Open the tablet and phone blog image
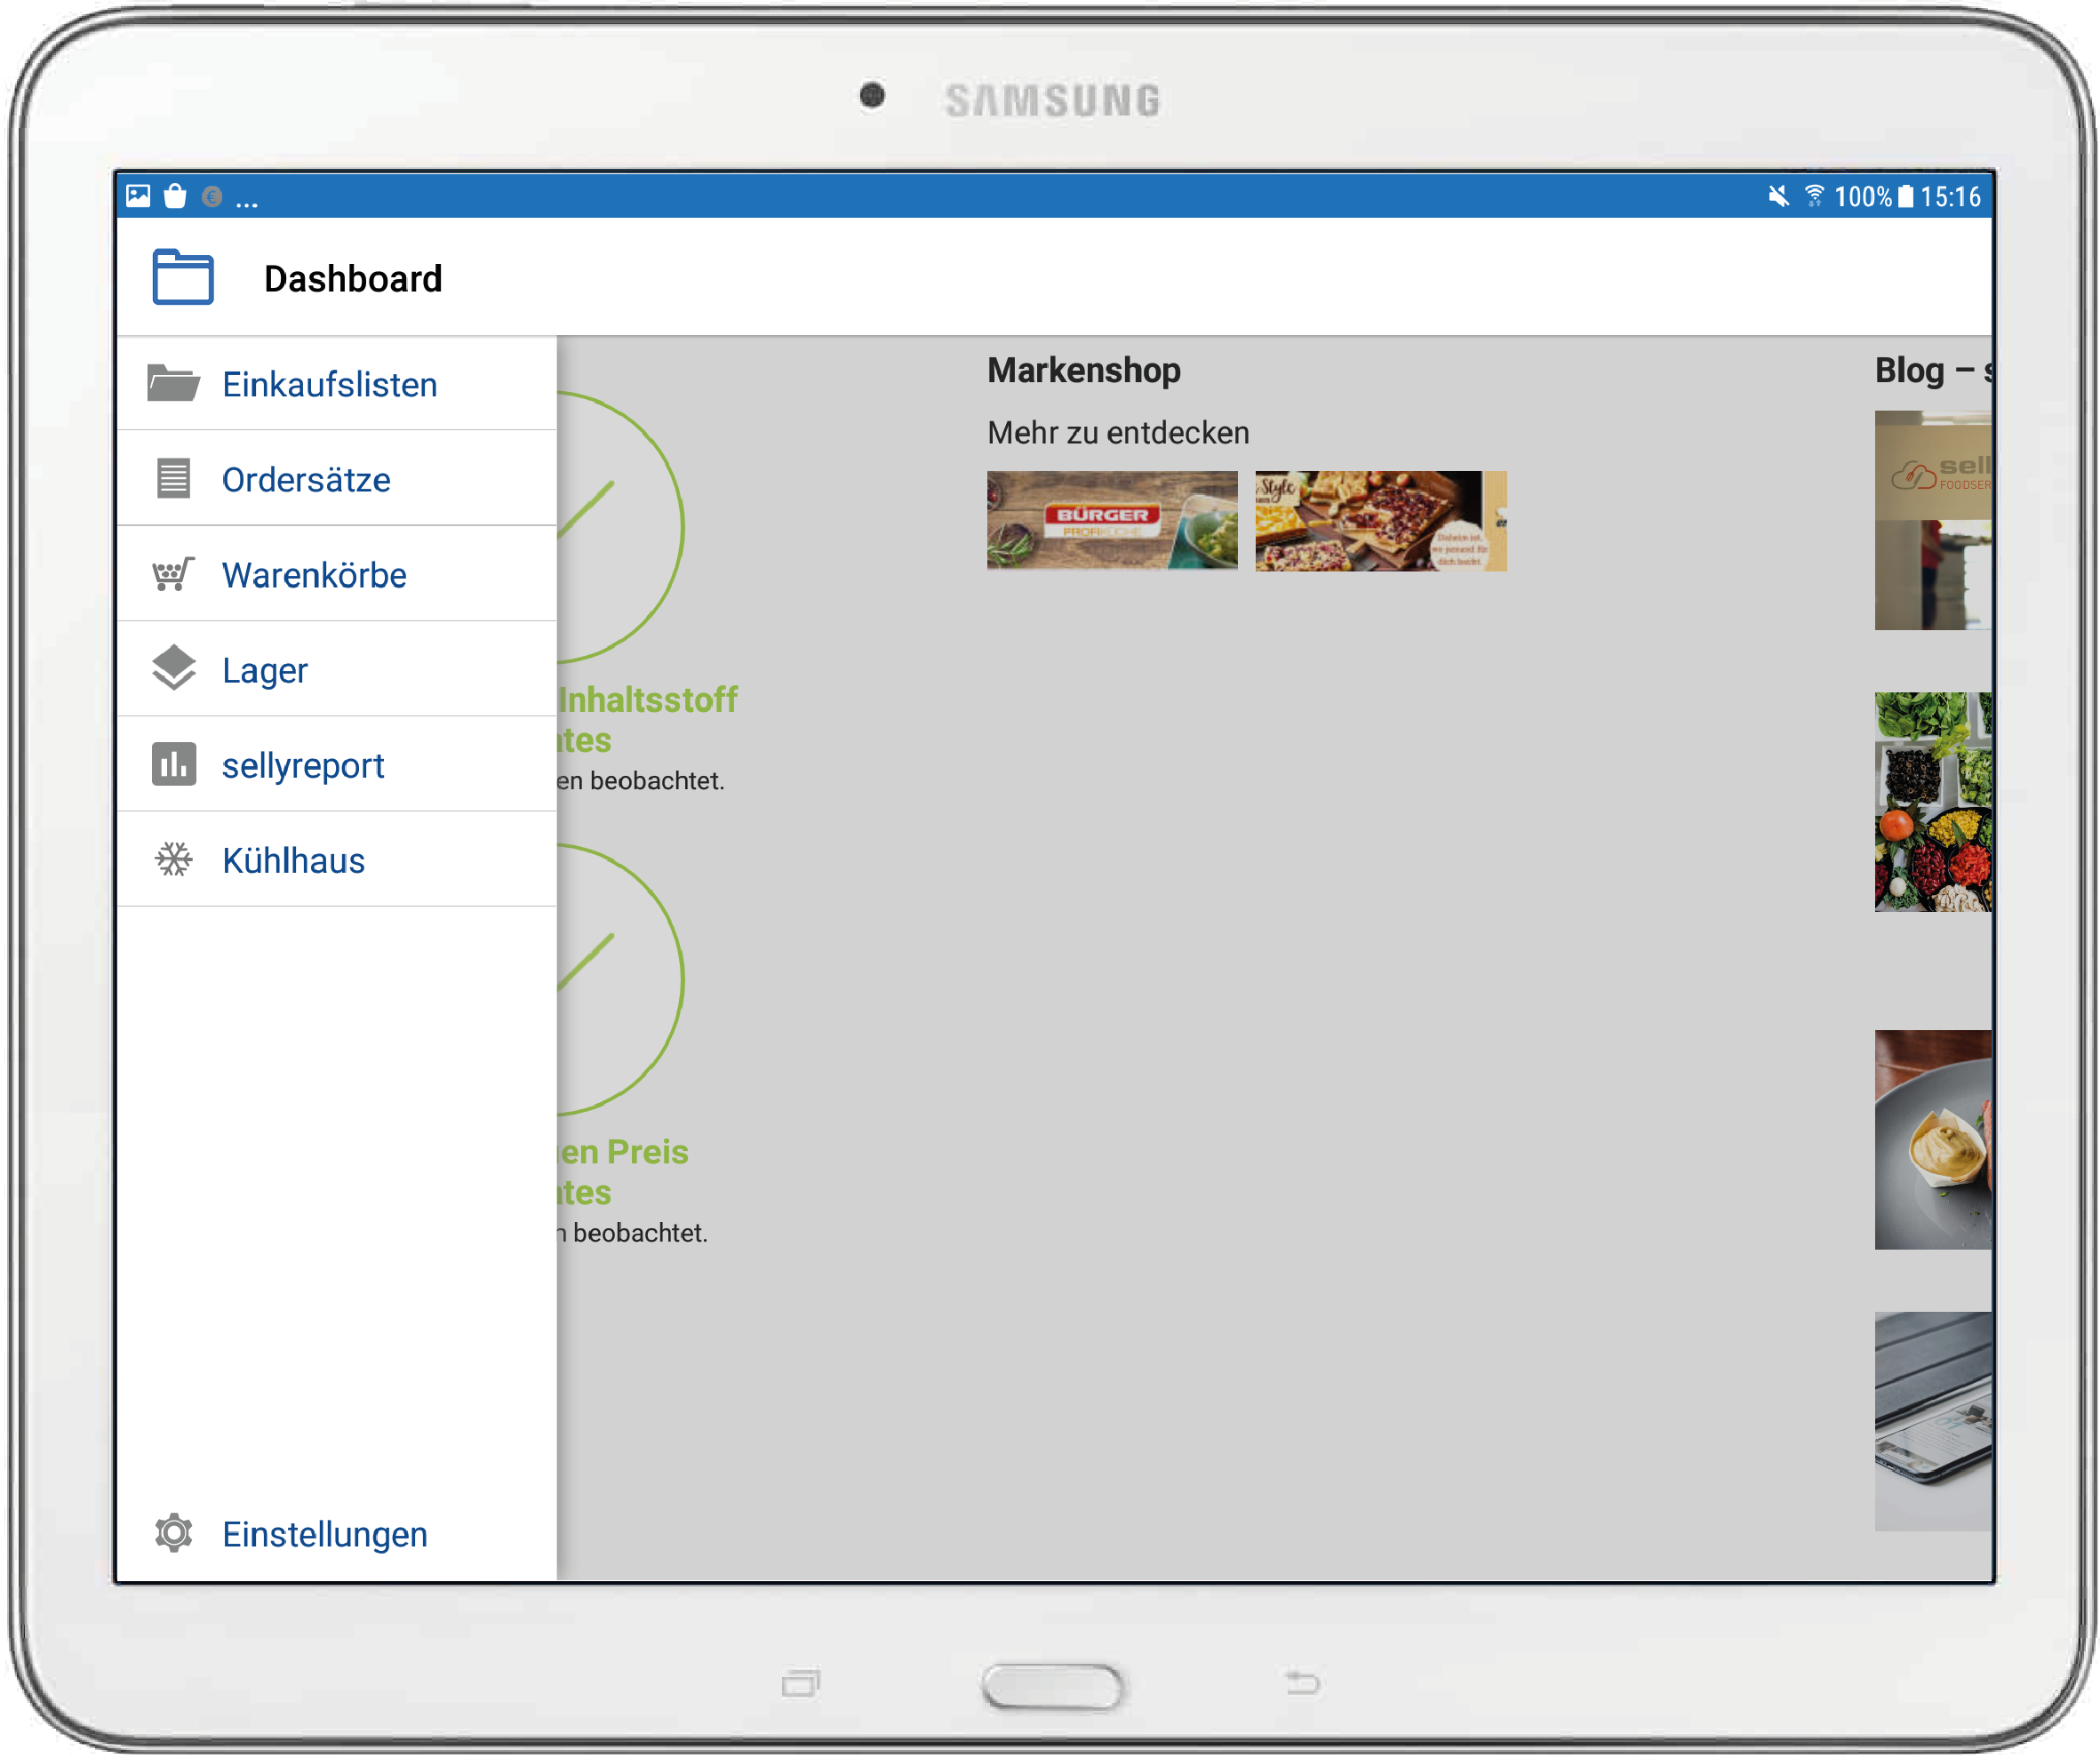The height and width of the screenshot is (1758, 2100). 1934,1423
